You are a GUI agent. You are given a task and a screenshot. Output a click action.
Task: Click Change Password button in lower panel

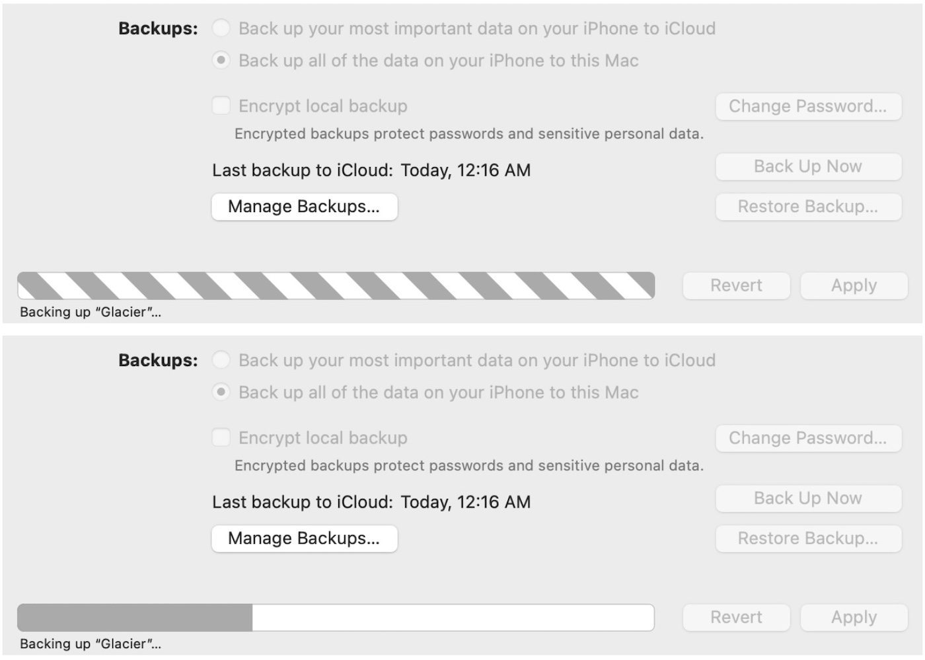tap(808, 438)
